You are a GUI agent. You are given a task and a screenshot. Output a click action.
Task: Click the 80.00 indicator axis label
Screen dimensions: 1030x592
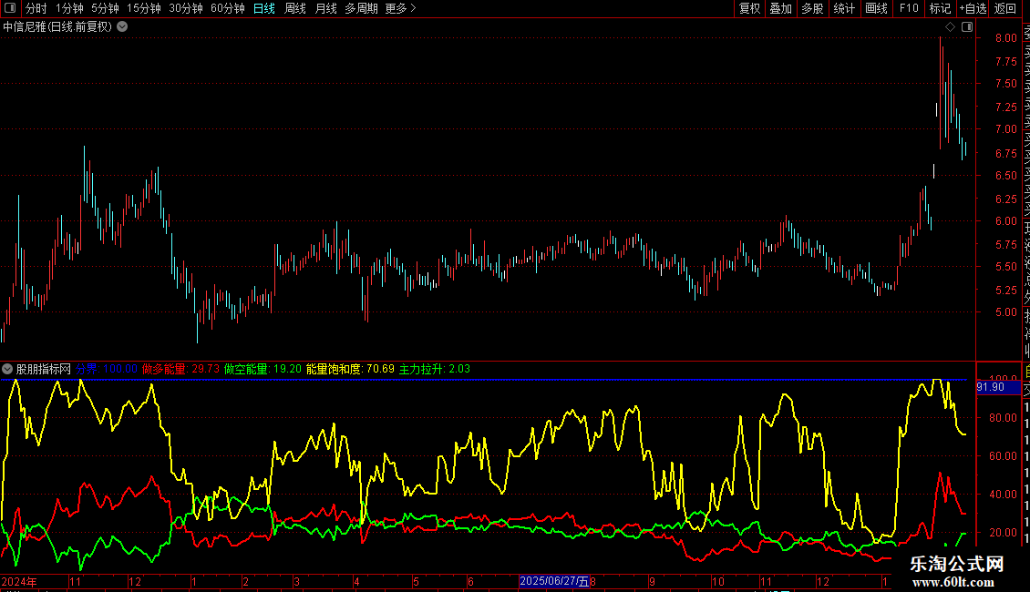1003,417
